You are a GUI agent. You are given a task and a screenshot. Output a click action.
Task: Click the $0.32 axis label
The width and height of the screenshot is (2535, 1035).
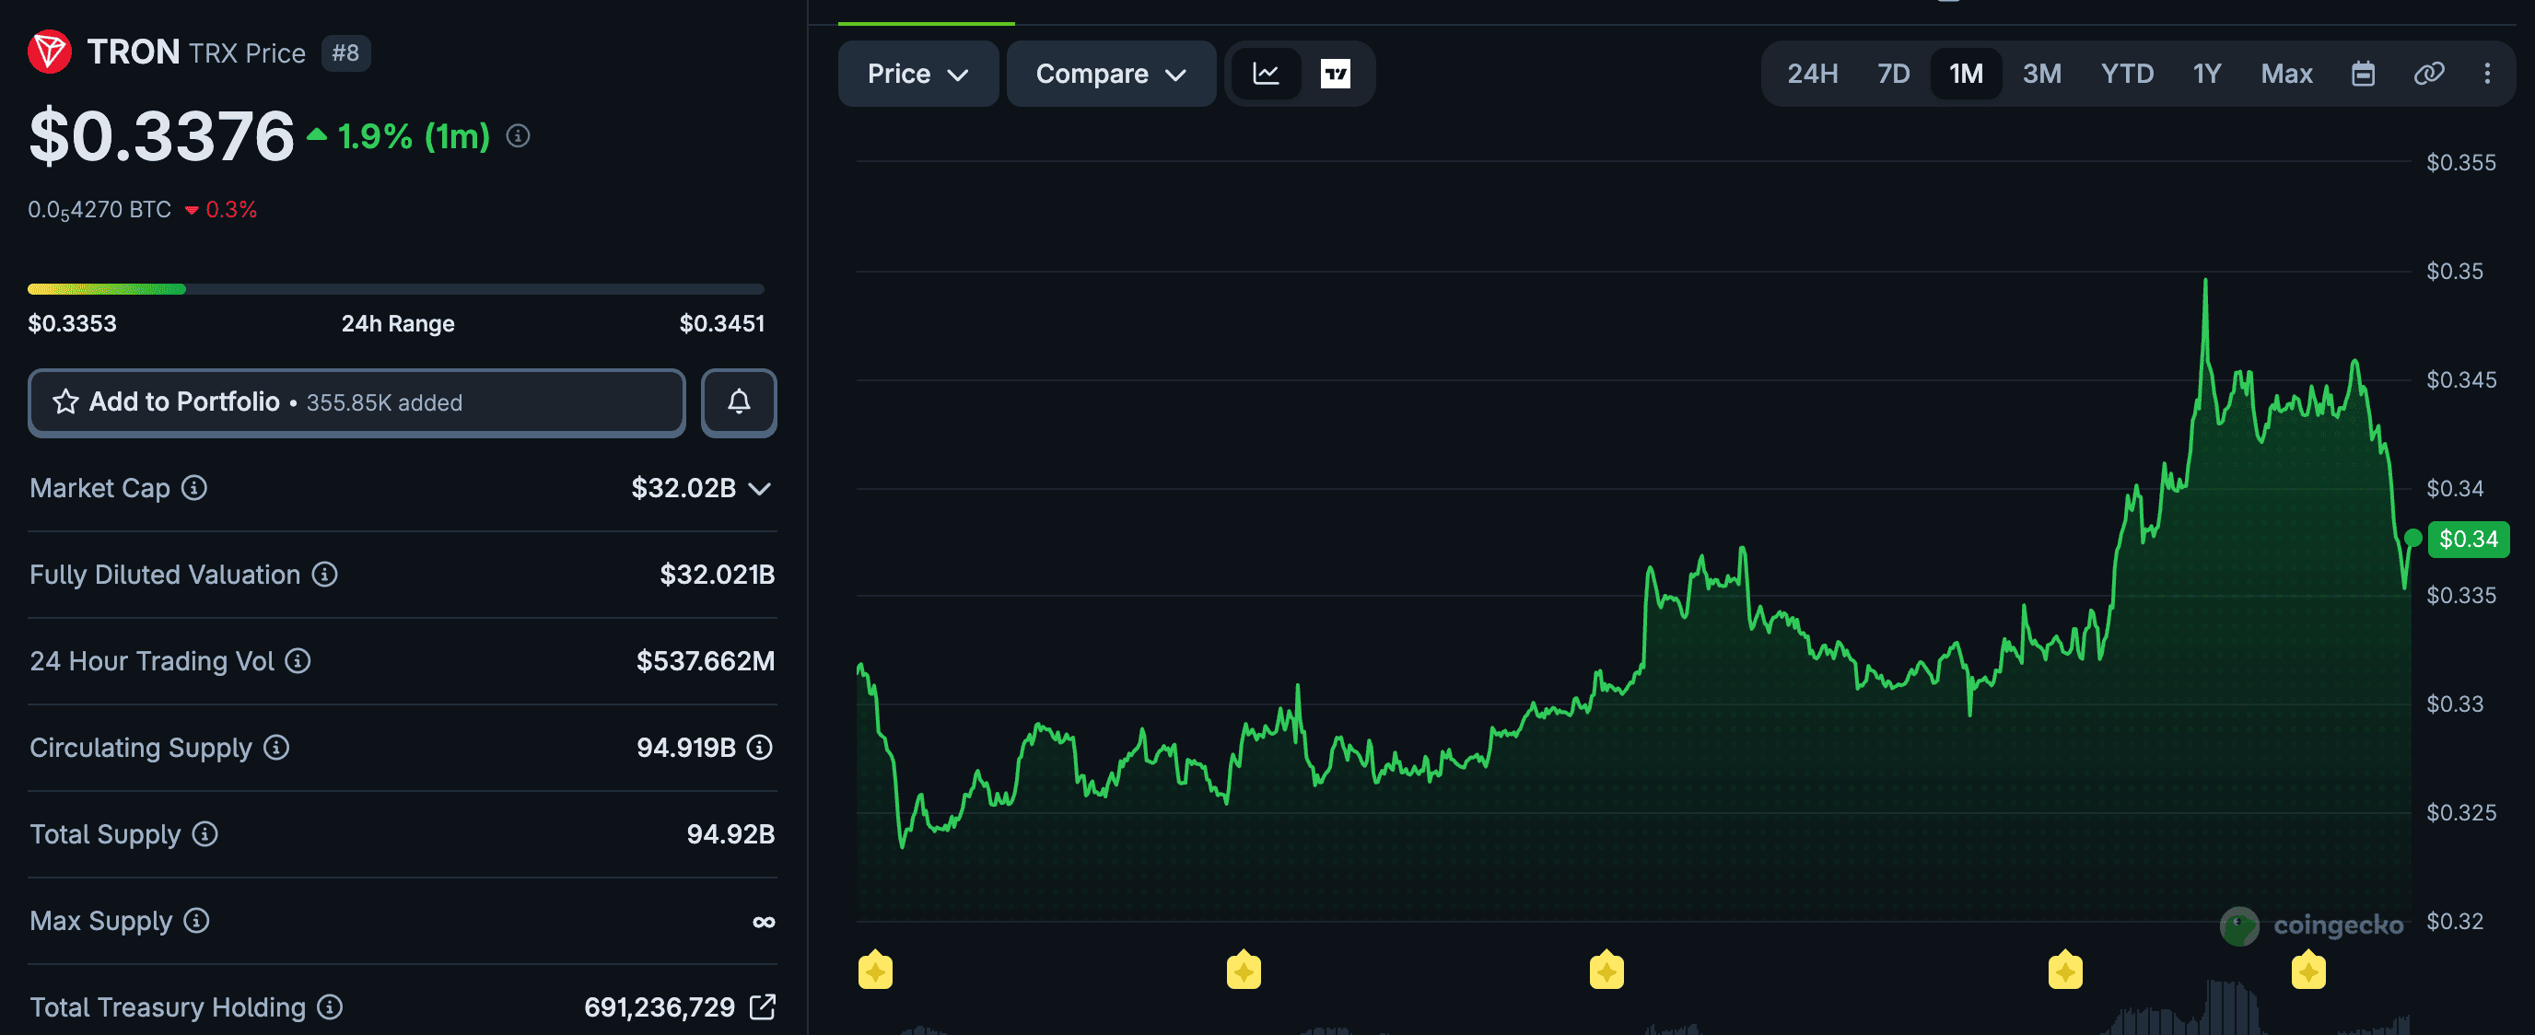click(2454, 922)
